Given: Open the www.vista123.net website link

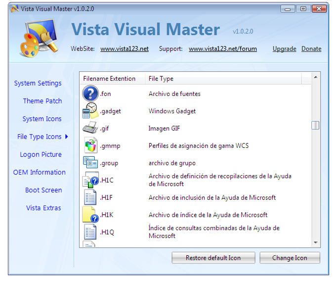Looking at the screenshot, I should [x=125, y=49].
